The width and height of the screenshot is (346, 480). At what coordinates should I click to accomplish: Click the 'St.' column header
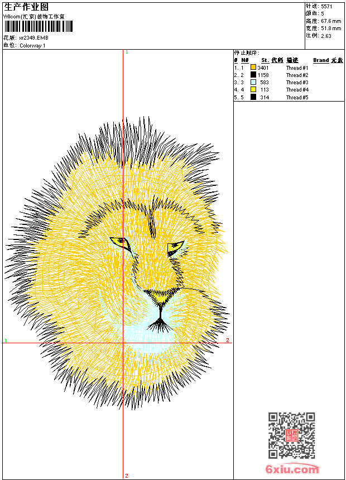click(265, 60)
